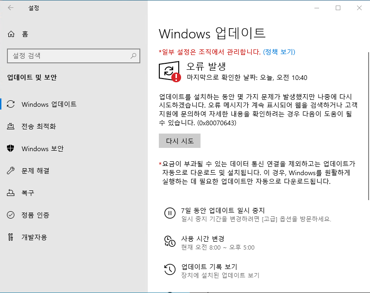This screenshot has width=370, height=293.
Task: Open 업데이트 기록 보기
Action: click(209, 267)
